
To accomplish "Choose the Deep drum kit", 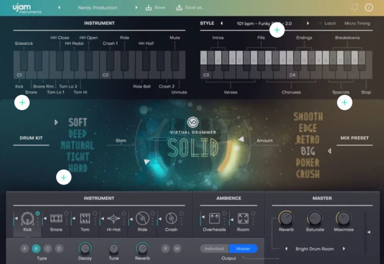I will 78,134.
